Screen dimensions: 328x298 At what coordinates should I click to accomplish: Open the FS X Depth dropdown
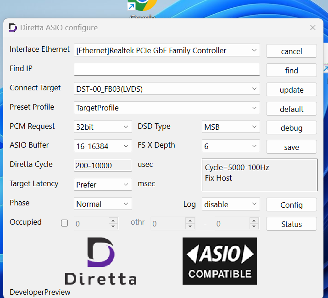231,146
